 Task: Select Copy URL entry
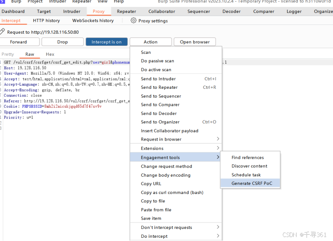(176, 184)
